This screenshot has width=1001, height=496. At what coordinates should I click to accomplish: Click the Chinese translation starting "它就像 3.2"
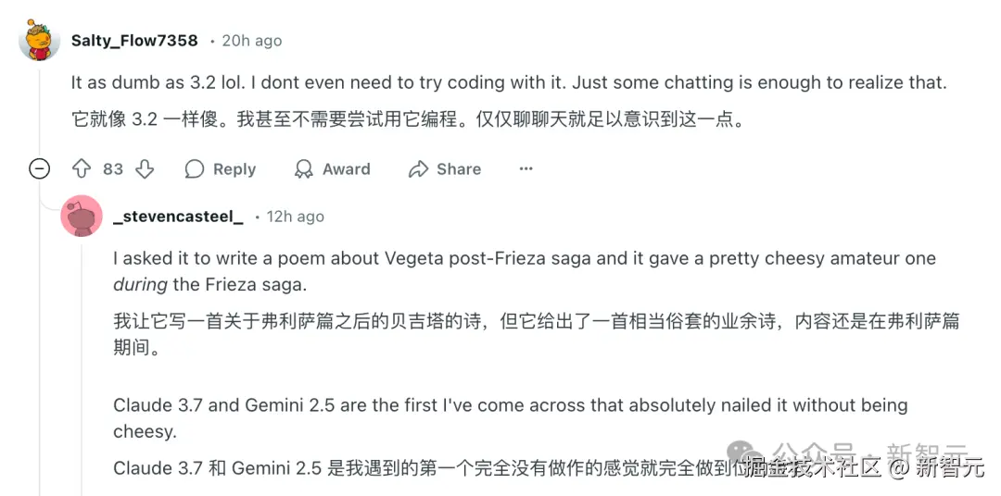[408, 120]
